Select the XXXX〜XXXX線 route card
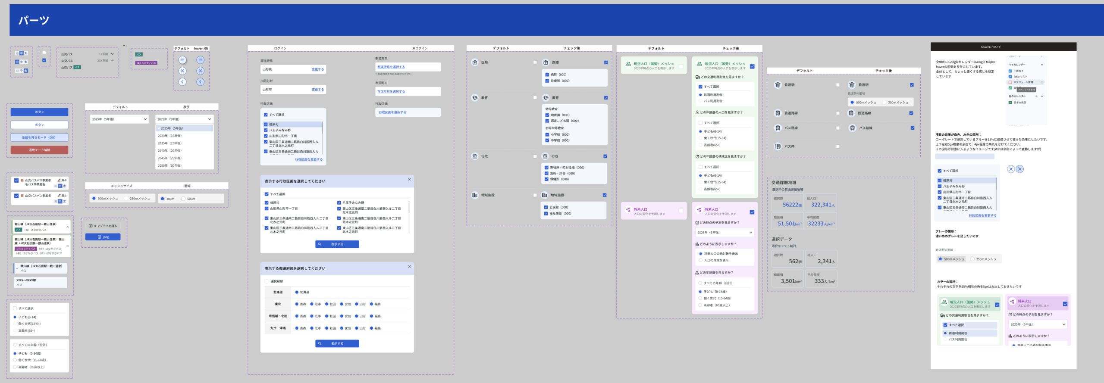This screenshot has width=1104, height=383. 40,282
